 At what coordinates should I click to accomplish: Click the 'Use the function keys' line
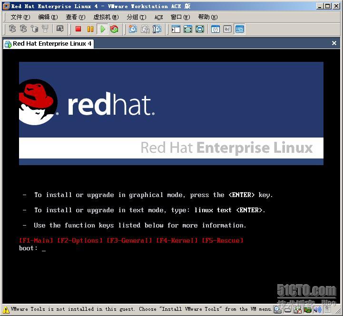point(134,226)
